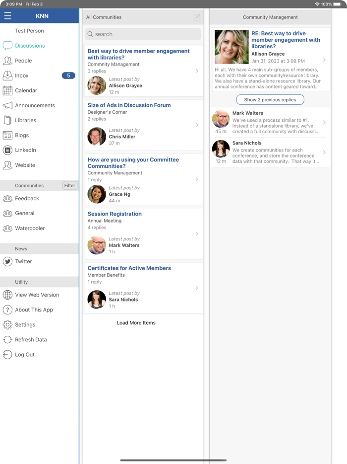Open chevron for Session Registration thread

197,234
